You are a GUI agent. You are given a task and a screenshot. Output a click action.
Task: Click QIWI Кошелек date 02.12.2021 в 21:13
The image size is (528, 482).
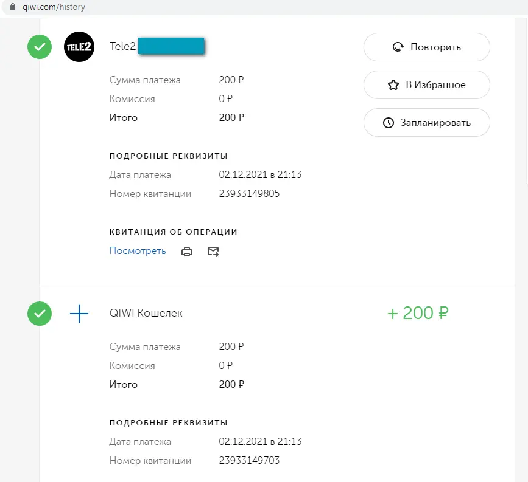pos(260,442)
